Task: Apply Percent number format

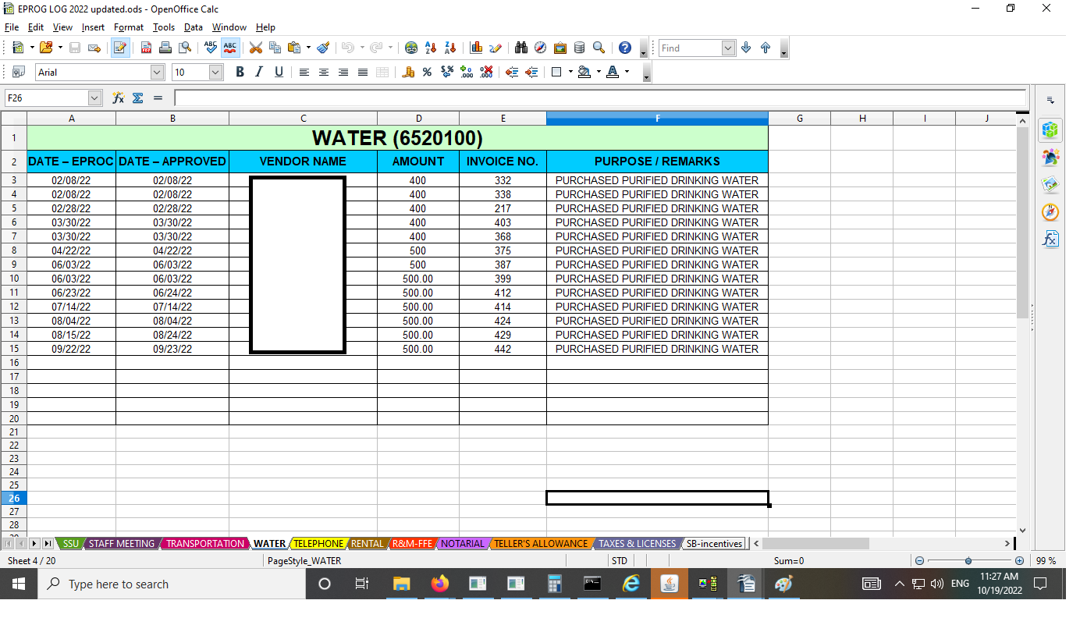Action: point(427,72)
